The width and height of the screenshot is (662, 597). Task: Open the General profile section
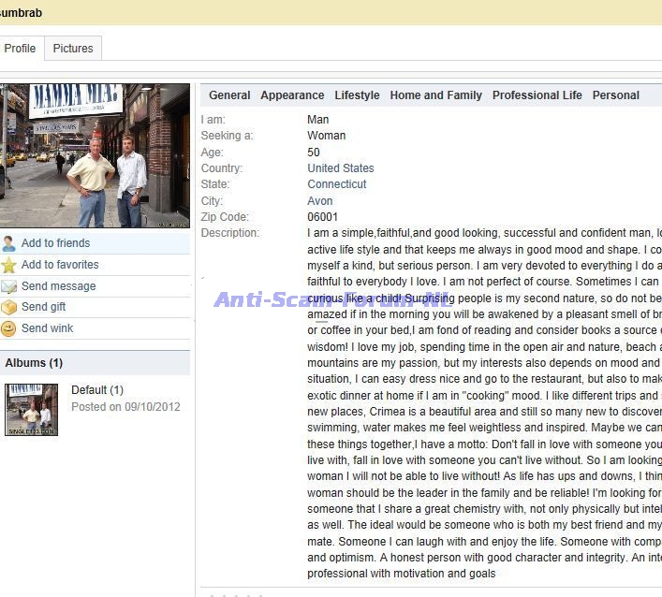pos(229,95)
